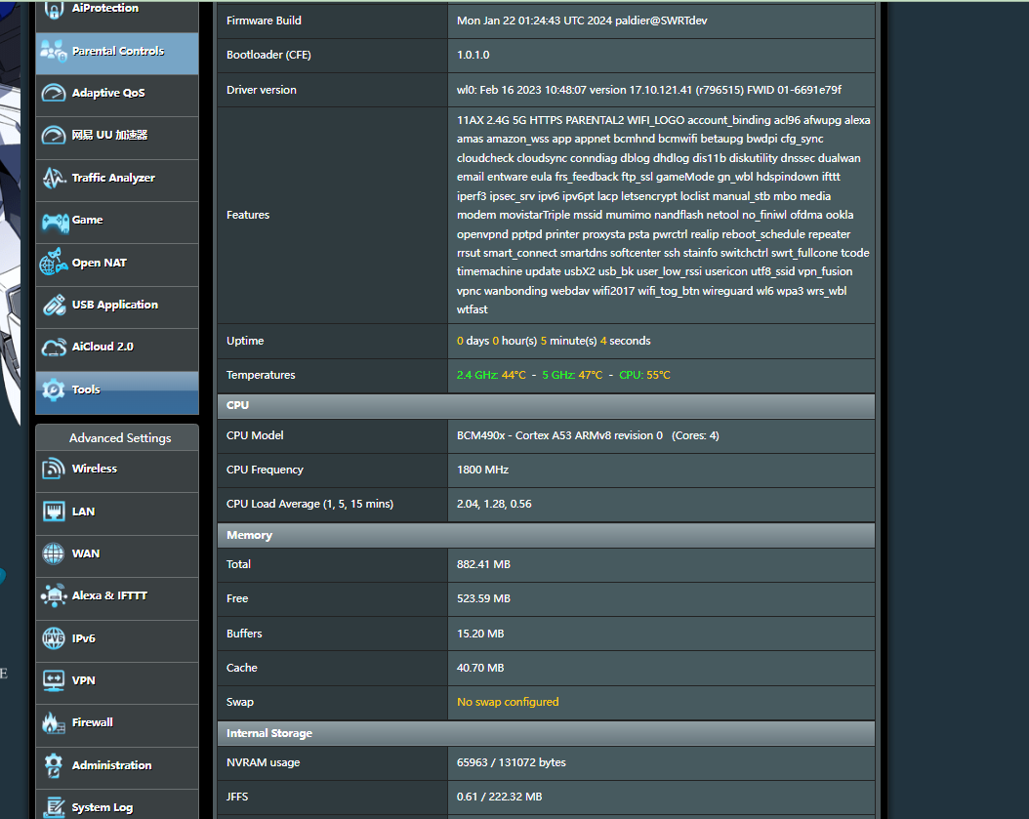
Task: Click the Wireless signal icon
Action: point(54,470)
